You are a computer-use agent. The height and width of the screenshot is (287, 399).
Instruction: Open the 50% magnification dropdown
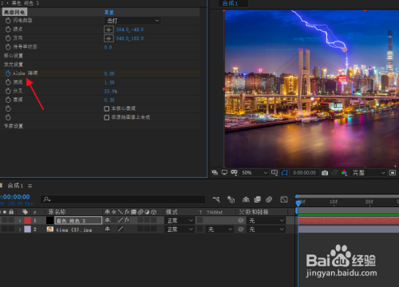click(x=254, y=173)
